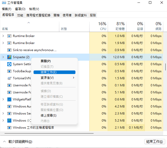Expand the second Runtime Broker row
Screen dimensions: 167x148
[3, 43]
